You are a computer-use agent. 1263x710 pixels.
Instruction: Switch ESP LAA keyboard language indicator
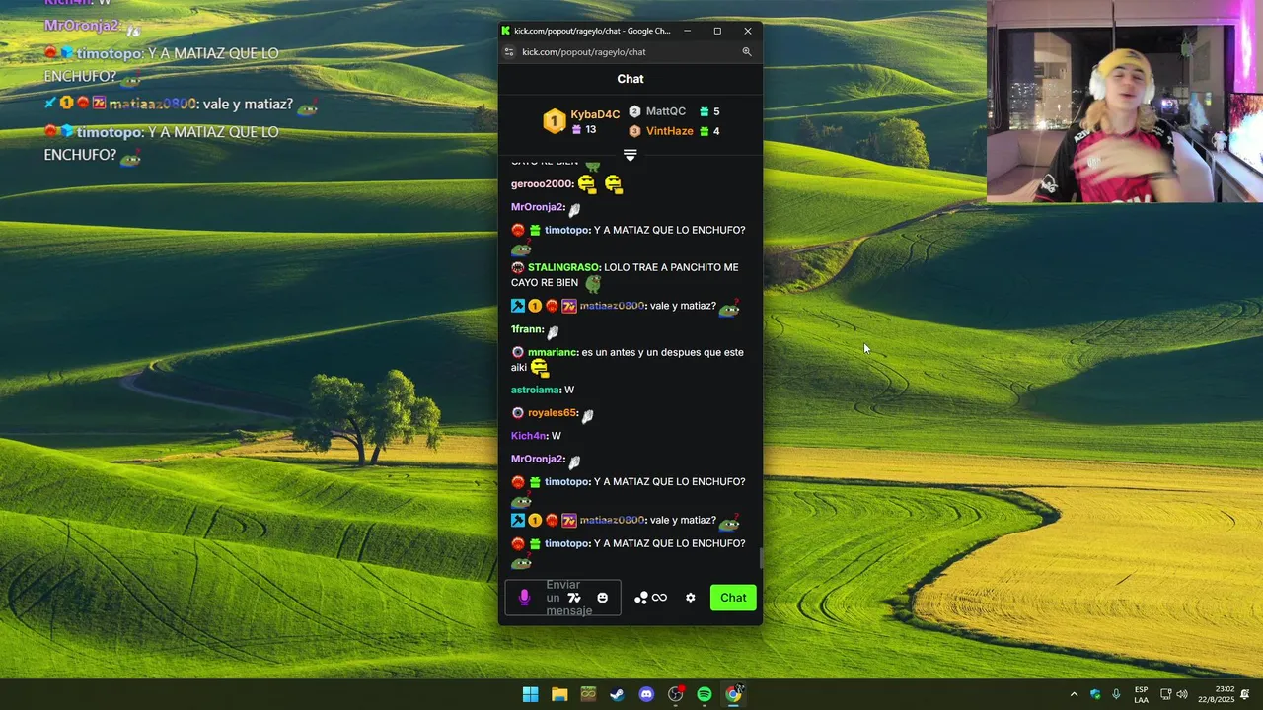pyautogui.click(x=1141, y=694)
